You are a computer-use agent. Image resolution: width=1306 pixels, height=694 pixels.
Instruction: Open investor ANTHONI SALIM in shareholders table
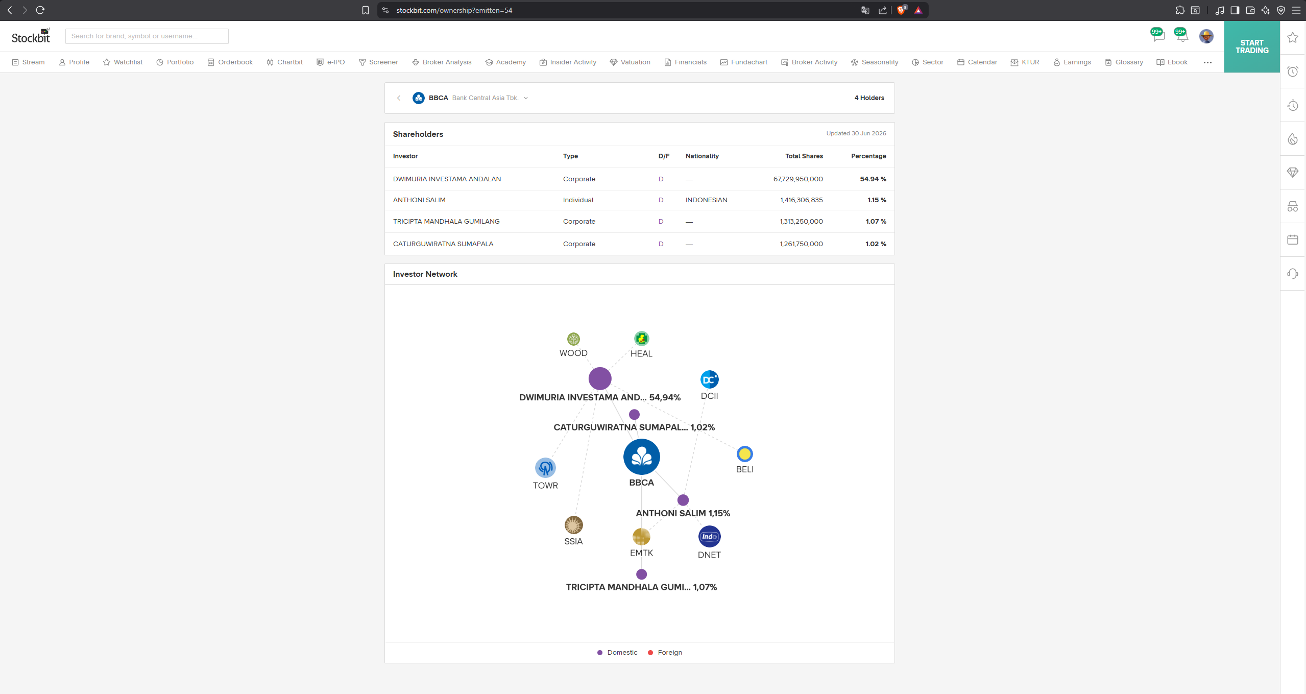[419, 200]
